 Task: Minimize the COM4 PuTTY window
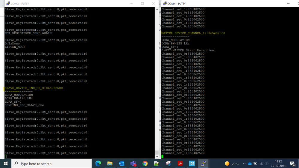coord(288,3)
